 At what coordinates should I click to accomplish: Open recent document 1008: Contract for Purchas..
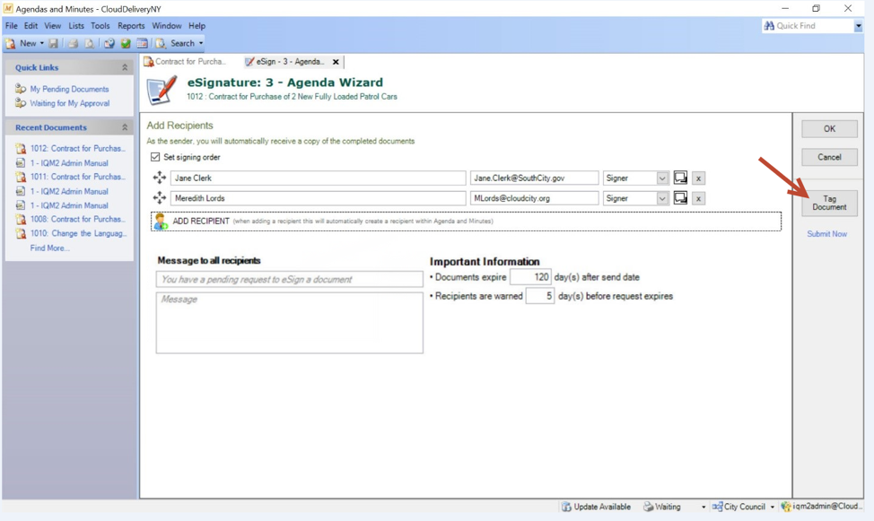coord(78,219)
